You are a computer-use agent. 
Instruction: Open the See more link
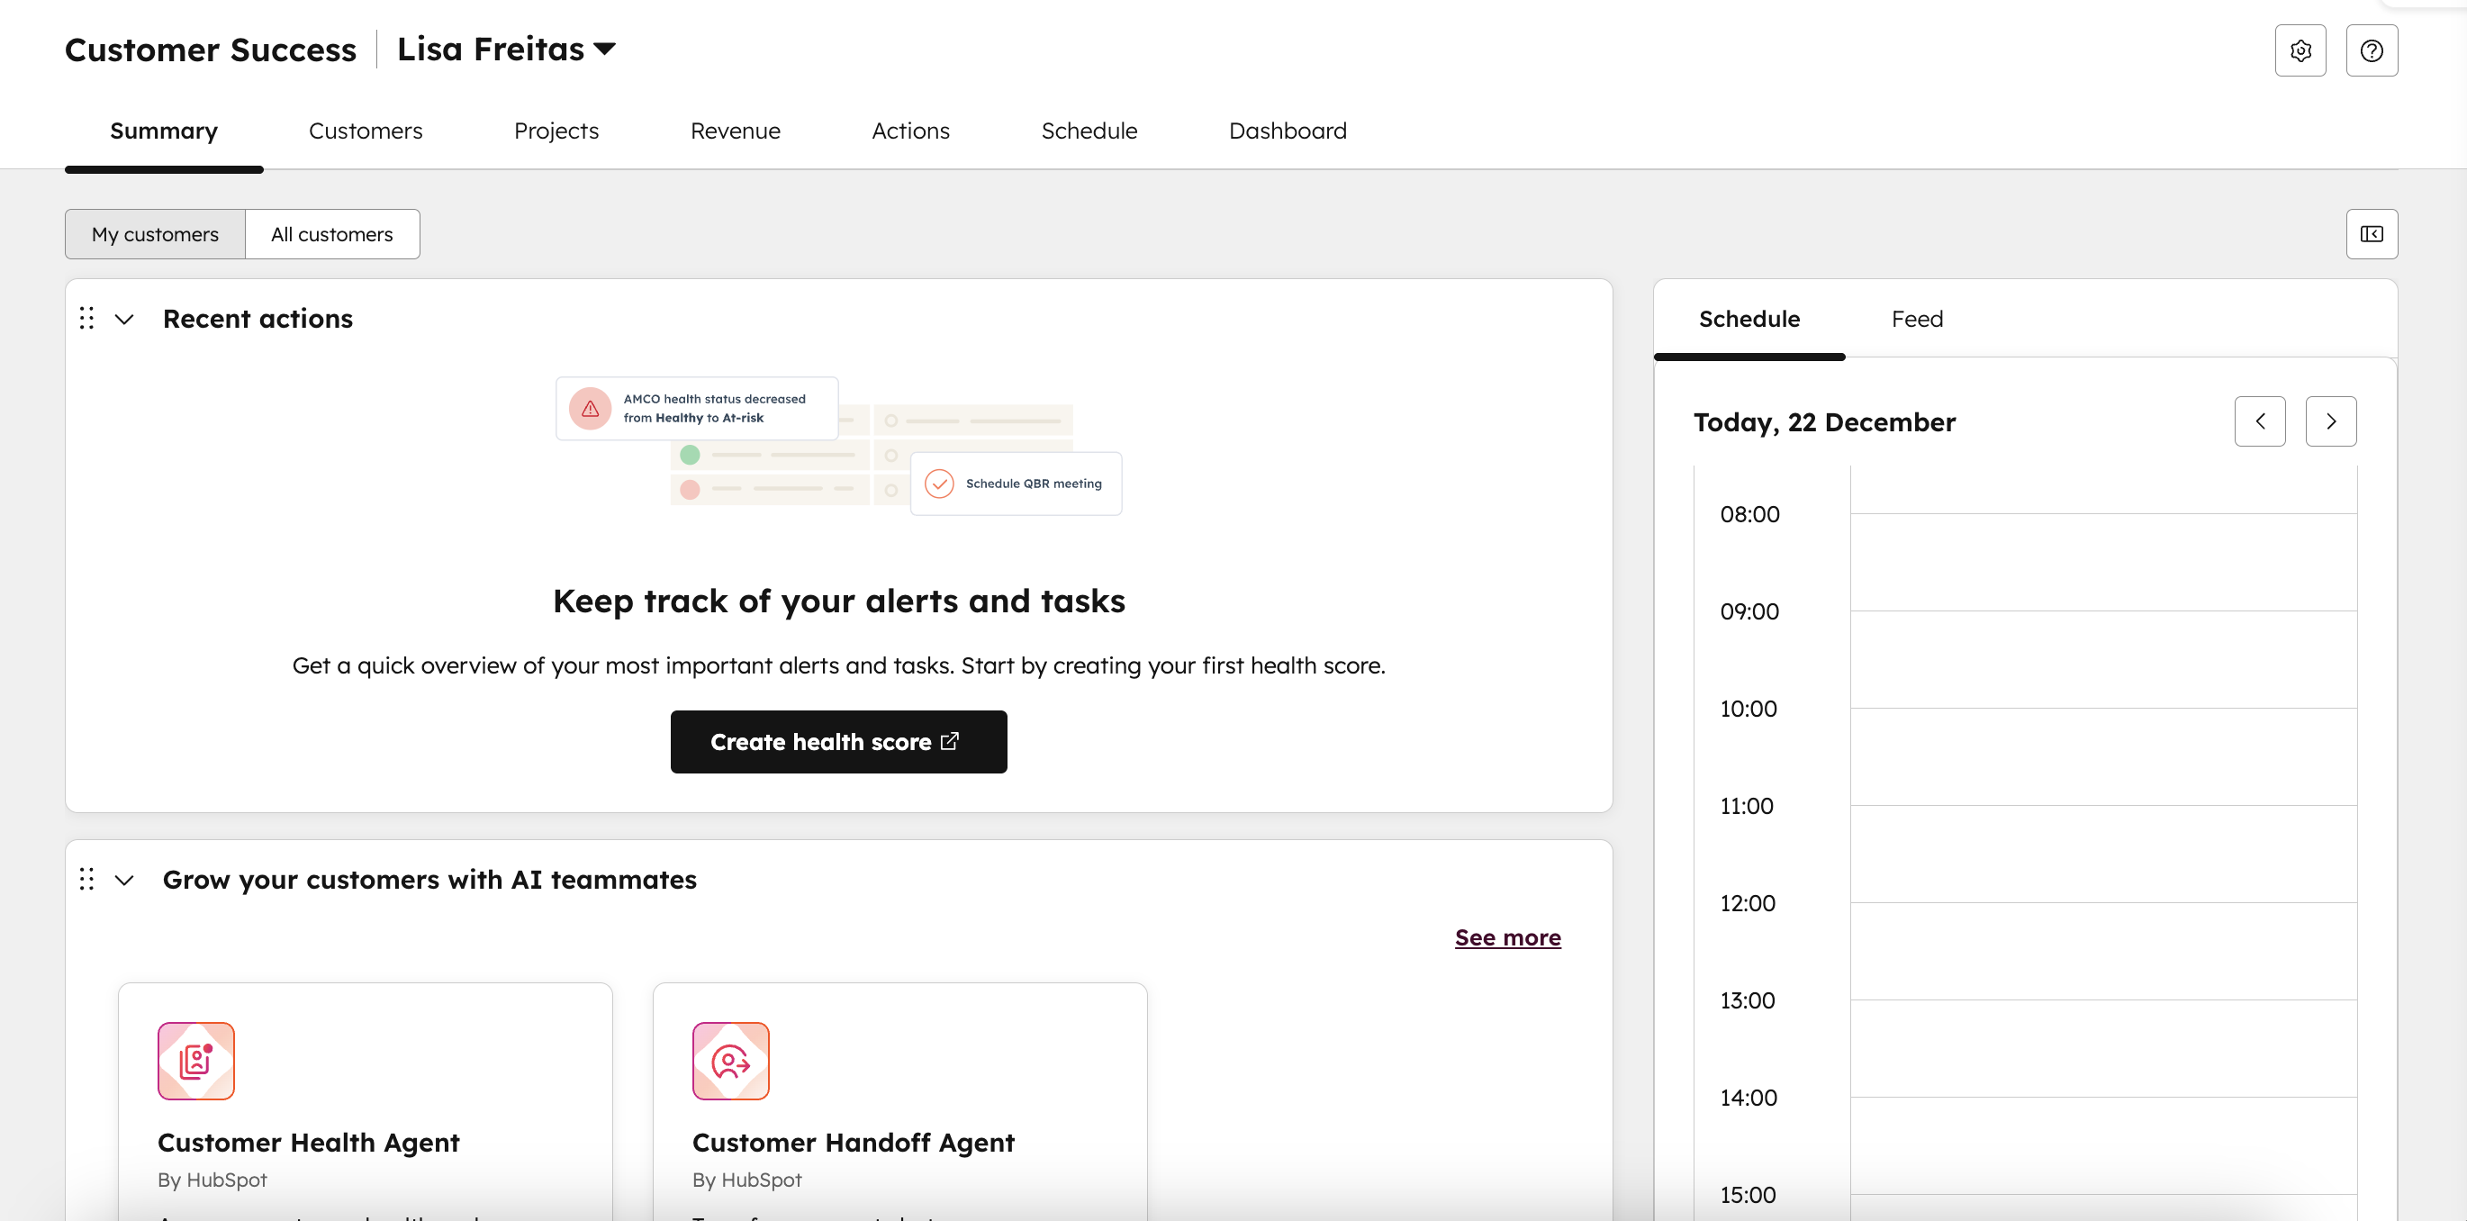[1507, 937]
